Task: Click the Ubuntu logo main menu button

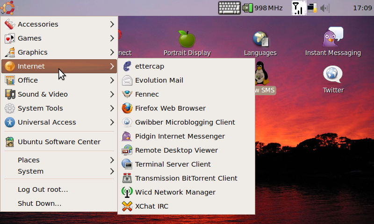Action: point(9,7)
